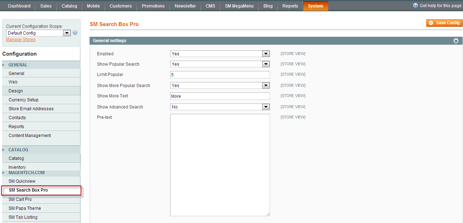This screenshot has width=463, height=223.
Task: Open the Mobile menu
Action: (93, 6)
